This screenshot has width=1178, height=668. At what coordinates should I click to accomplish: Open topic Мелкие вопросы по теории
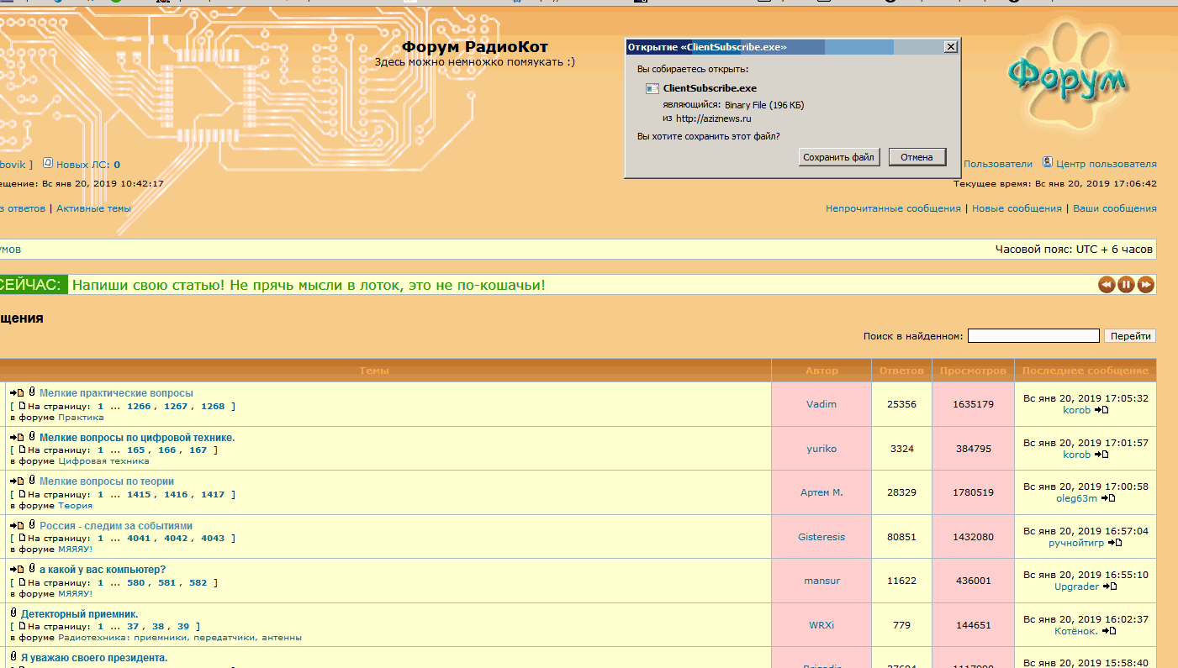point(107,481)
